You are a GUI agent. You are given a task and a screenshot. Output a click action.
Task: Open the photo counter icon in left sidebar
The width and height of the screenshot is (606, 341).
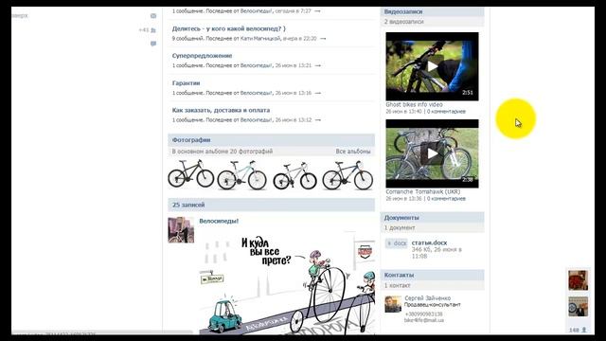[153, 16]
